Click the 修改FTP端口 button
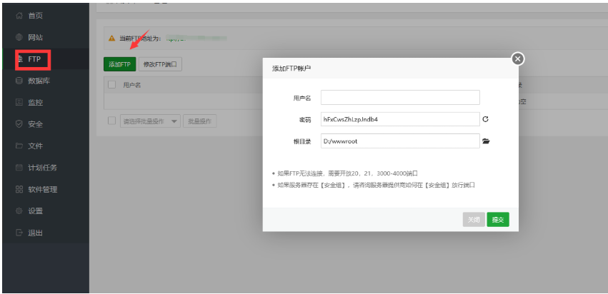The height and width of the screenshot is (294, 608). 160,64
